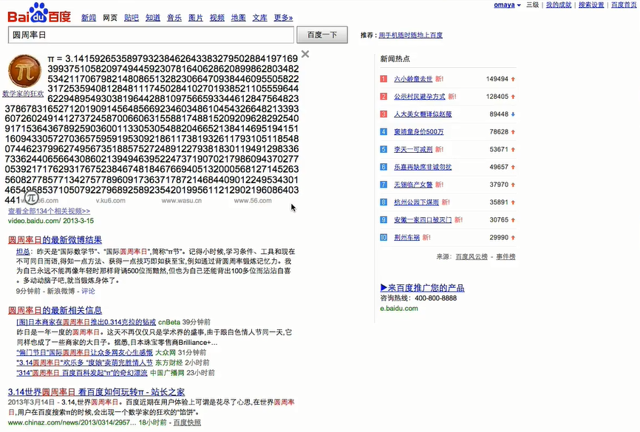Open the 事件榜 link
The height and width of the screenshot is (432, 640).
tap(505, 256)
